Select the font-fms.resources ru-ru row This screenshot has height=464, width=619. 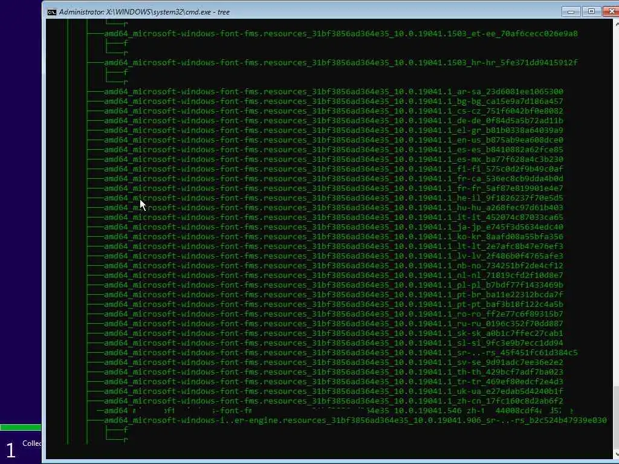(334, 324)
